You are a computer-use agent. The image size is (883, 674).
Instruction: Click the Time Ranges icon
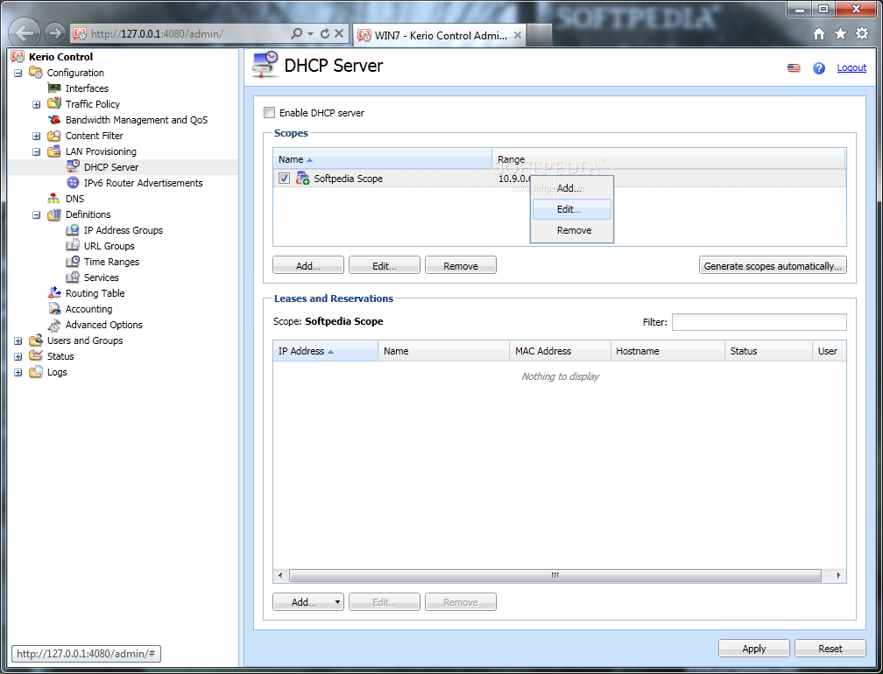[x=73, y=262]
